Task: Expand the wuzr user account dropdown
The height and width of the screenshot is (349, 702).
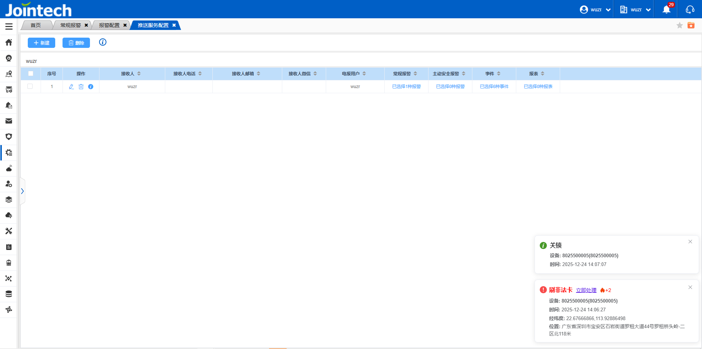Action: point(595,9)
